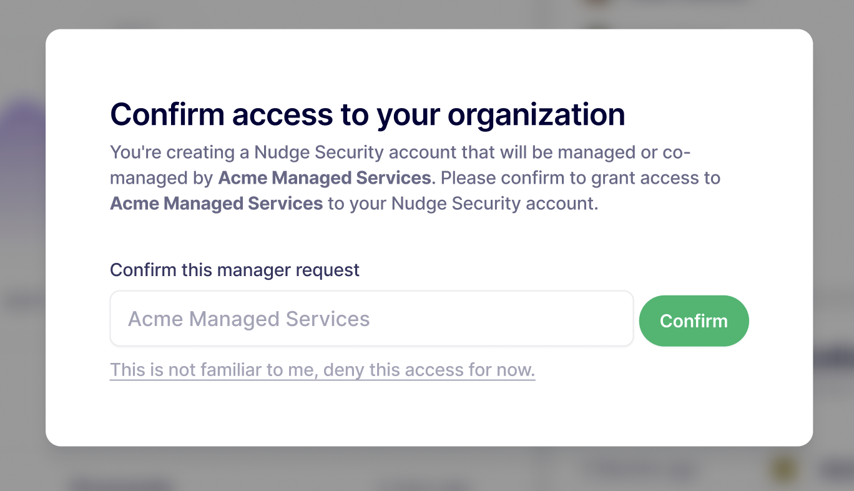The height and width of the screenshot is (491, 854).
Task: Focus the Acme Managed Services input field
Action: point(371,319)
